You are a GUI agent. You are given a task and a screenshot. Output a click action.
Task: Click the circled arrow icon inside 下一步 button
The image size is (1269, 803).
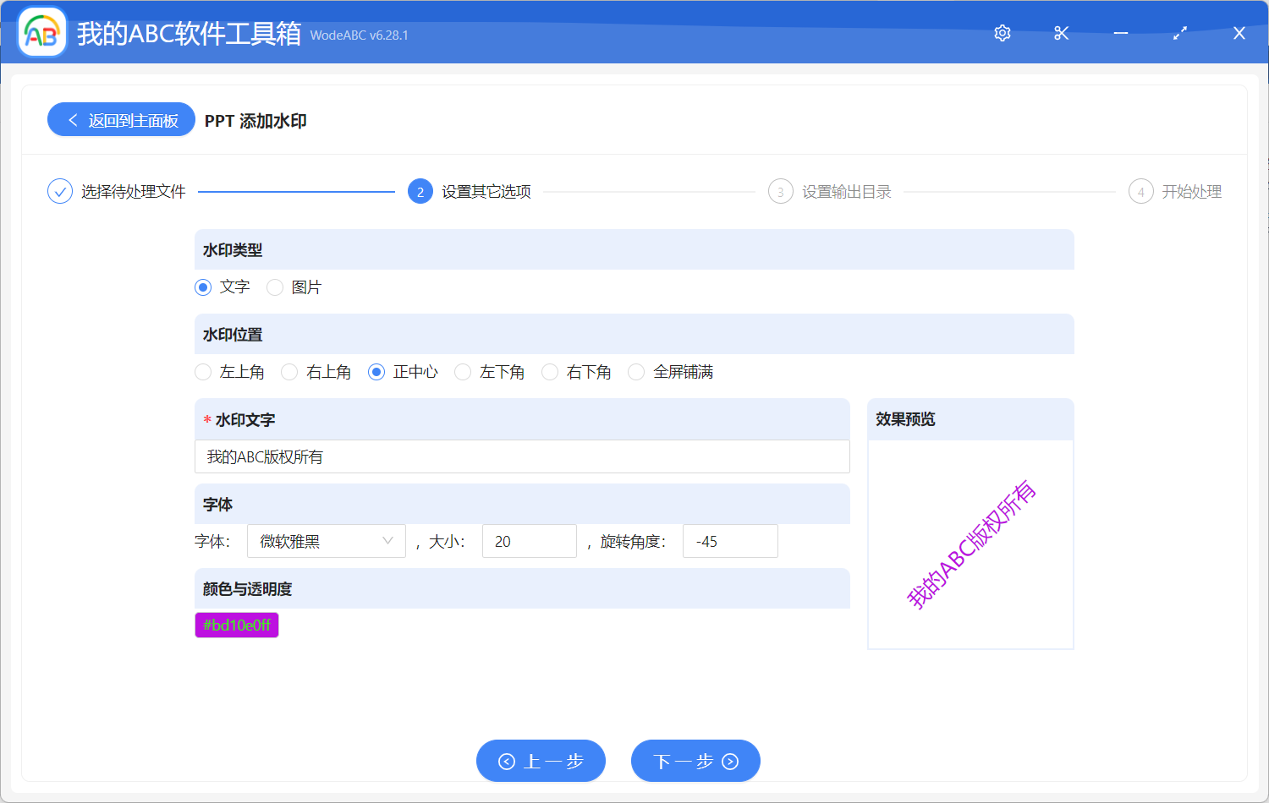728,761
